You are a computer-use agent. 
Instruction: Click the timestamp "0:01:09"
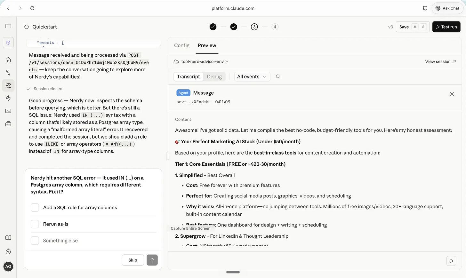tap(223, 102)
